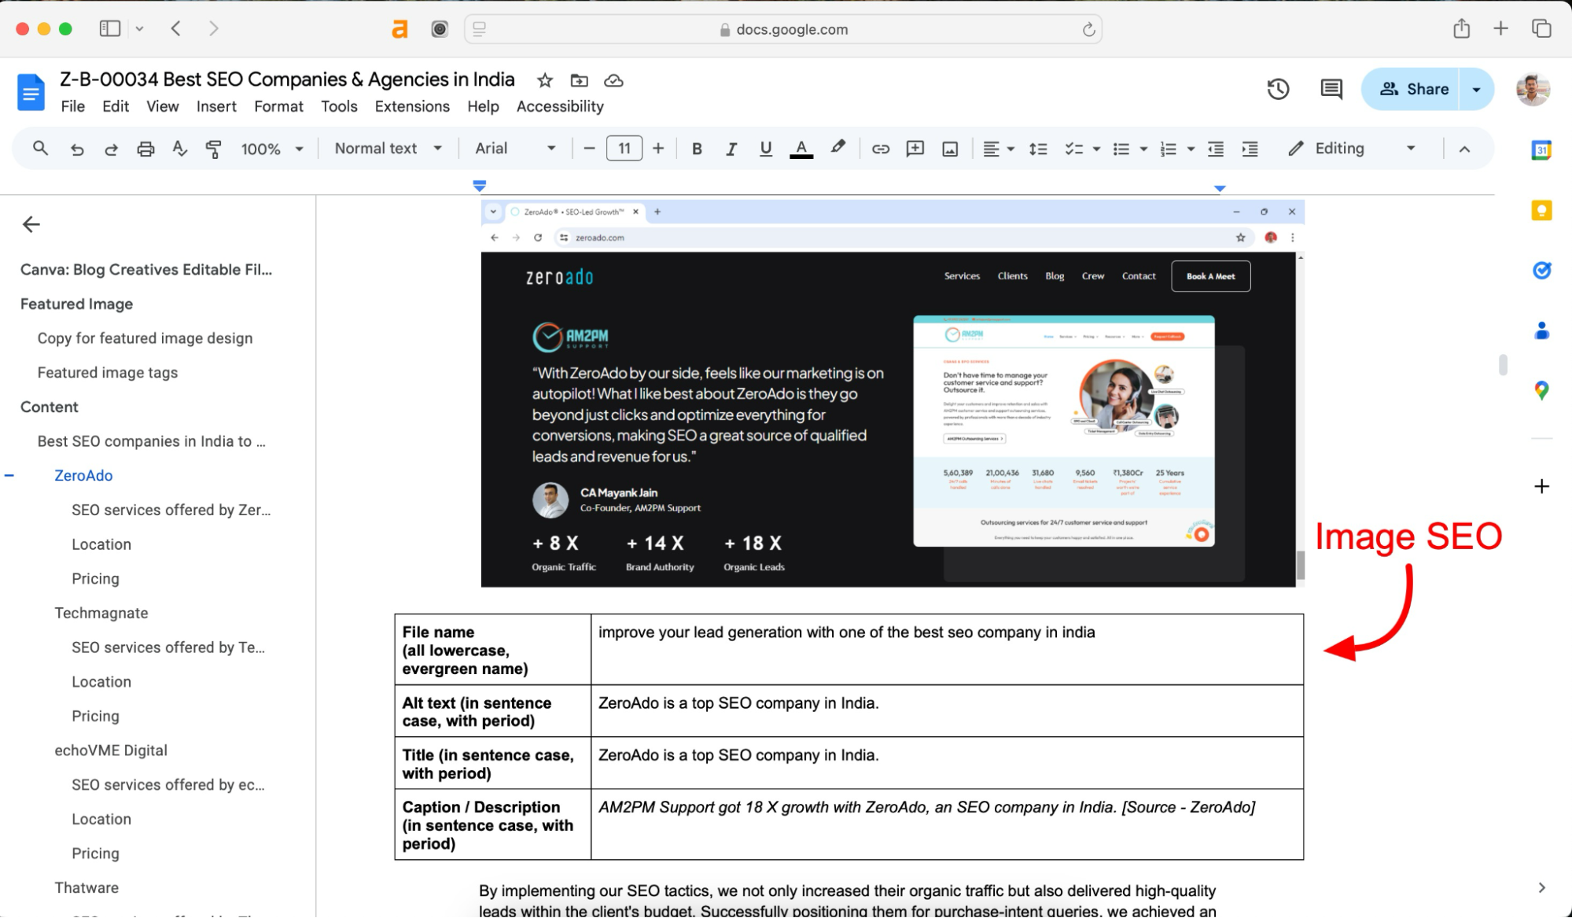This screenshot has height=918, width=1572.
Task: Increase the paragraph indent
Action: point(1250,149)
